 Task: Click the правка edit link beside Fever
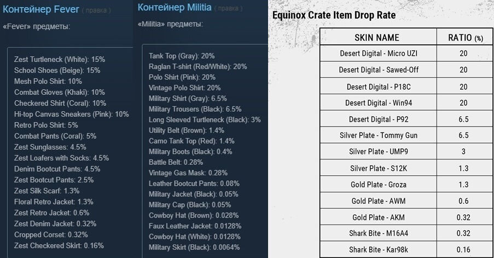96,10
